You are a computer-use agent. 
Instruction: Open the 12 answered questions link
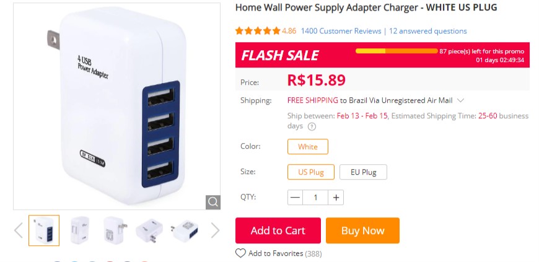click(428, 31)
